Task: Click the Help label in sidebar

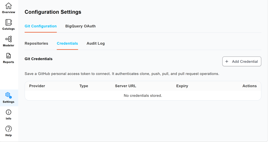Action: click(x=8, y=135)
